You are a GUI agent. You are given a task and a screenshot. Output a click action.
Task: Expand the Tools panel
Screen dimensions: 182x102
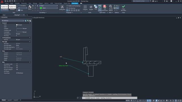click(x=111, y=12)
